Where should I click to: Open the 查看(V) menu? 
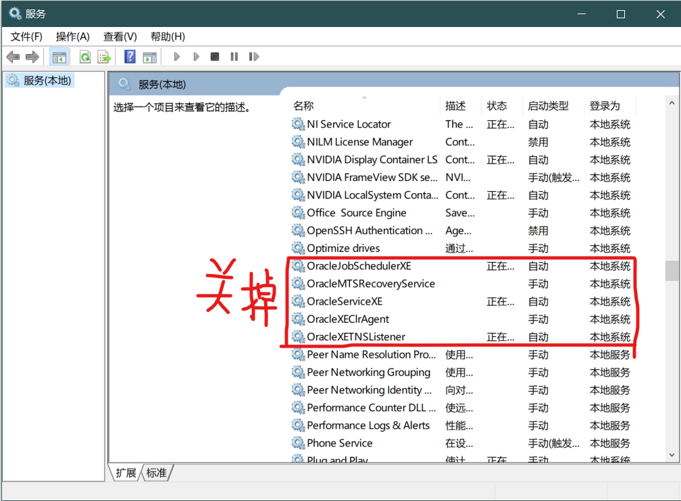[x=120, y=36]
